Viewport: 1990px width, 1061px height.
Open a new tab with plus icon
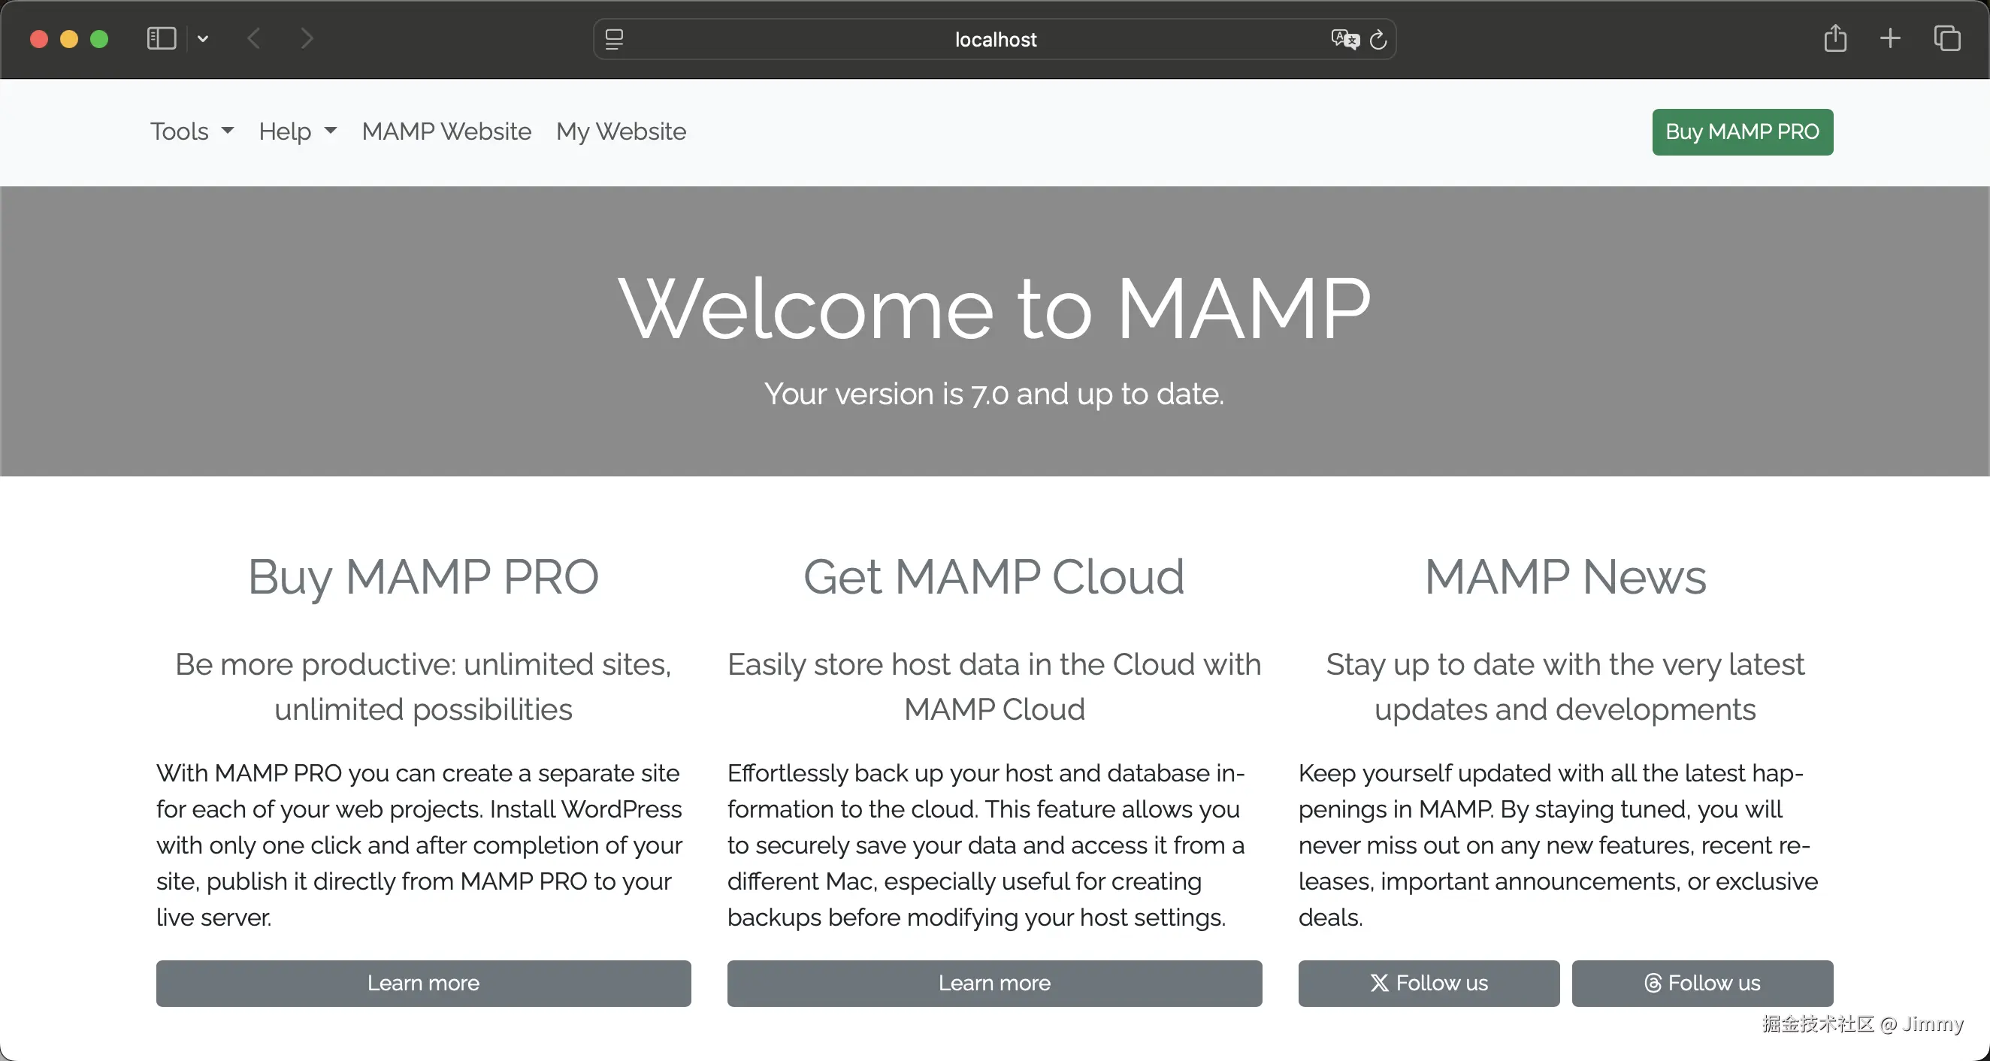(1890, 38)
